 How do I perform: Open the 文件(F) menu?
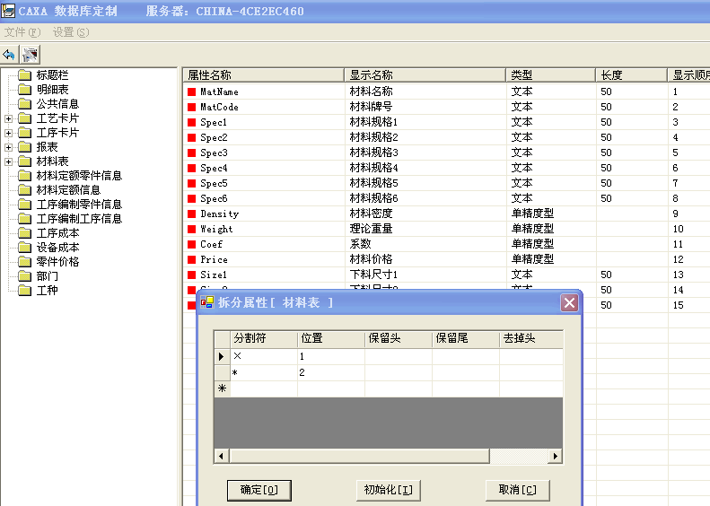(22, 32)
